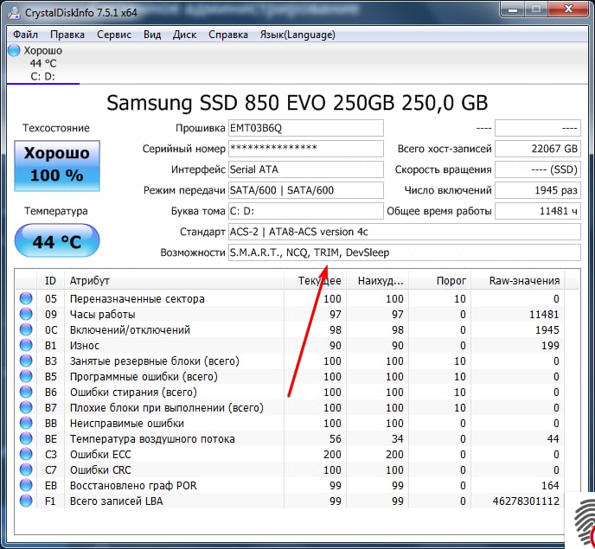Click status orb for 05 Переназначенные сектора
Image resolution: width=595 pixels, height=549 pixels.
(26, 298)
